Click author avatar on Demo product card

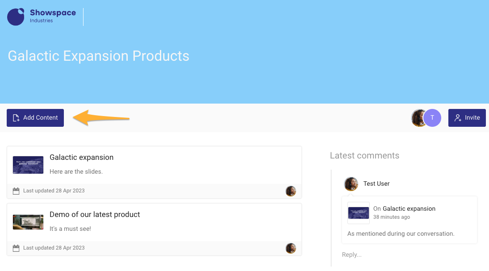[x=291, y=248]
